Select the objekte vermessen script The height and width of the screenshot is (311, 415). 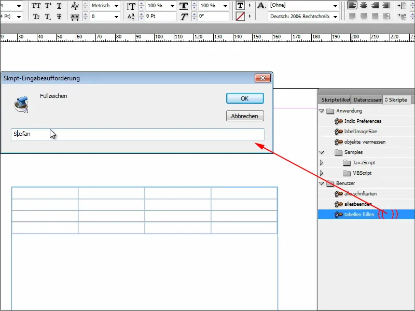pyautogui.click(x=366, y=142)
